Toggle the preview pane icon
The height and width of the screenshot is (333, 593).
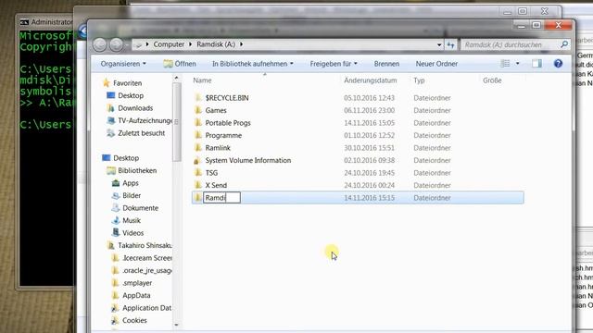[x=536, y=64]
